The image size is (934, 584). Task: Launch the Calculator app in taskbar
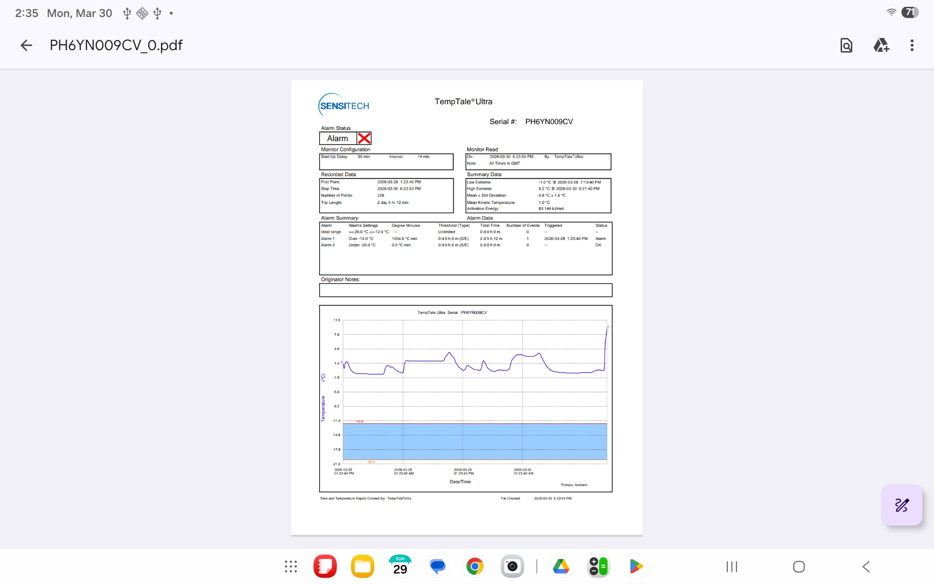[598, 566]
